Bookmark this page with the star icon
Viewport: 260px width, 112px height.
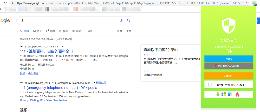click(246, 3)
